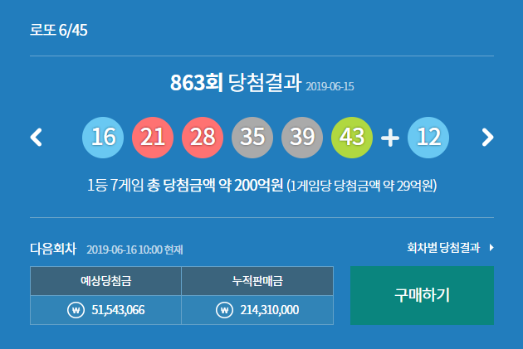Expand the arrow next to 회차별 당첨결과

click(491, 247)
